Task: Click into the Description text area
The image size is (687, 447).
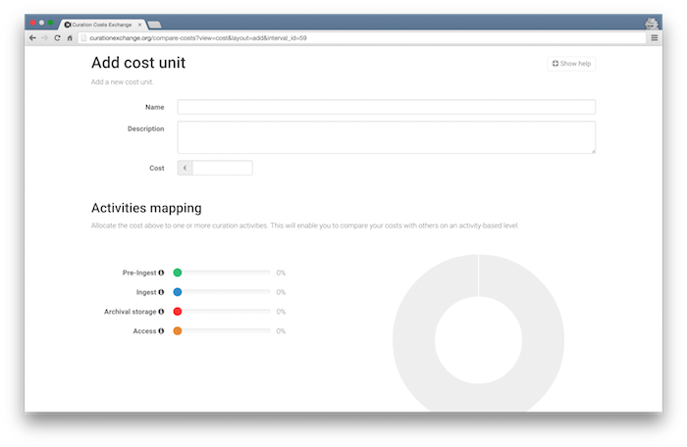Action: click(386, 137)
